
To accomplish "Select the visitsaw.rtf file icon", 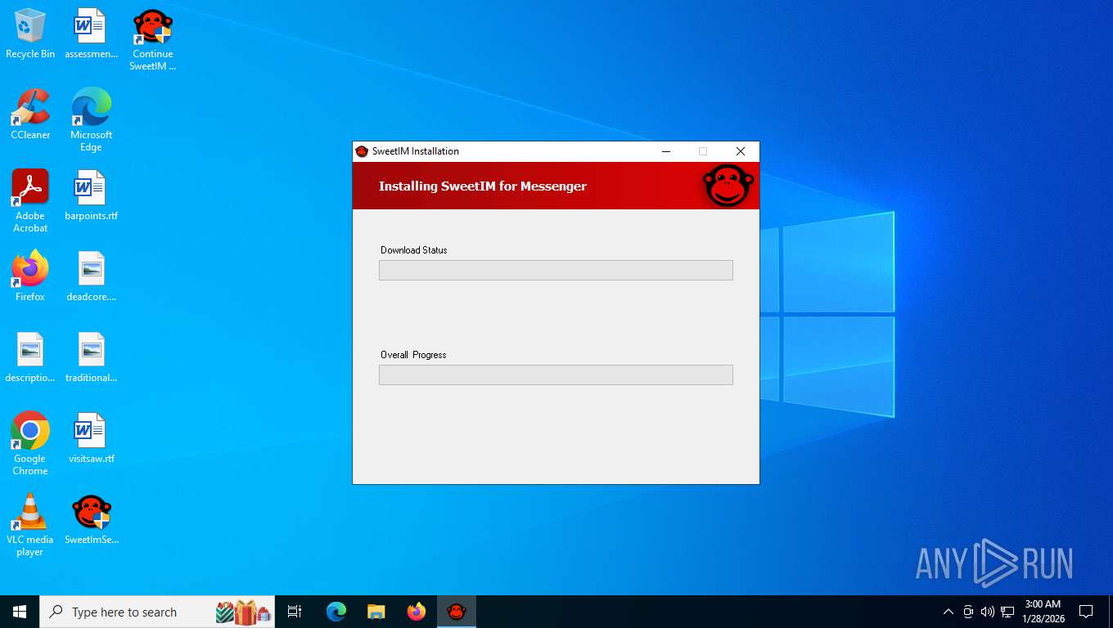I will click(91, 438).
